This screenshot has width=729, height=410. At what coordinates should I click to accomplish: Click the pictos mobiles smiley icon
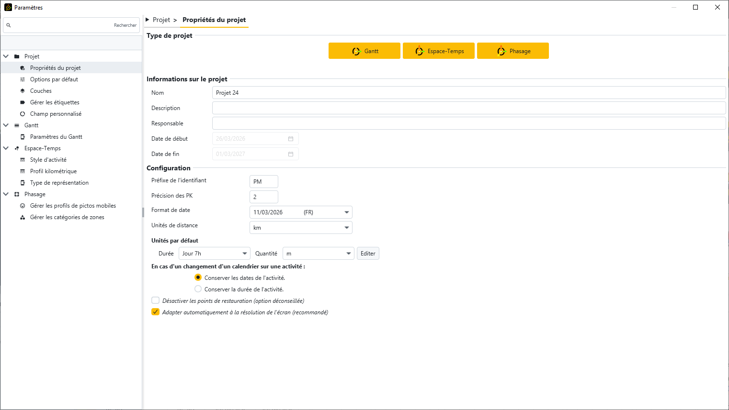coord(23,206)
